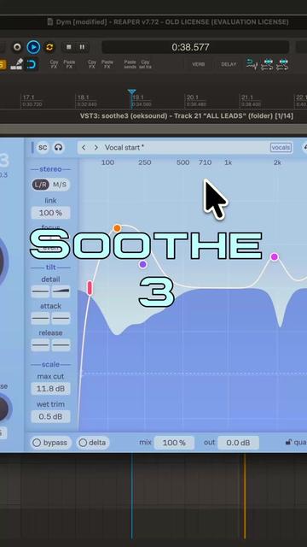
Task: Toggle the blue magnet snap icon
Action: (32, 65)
